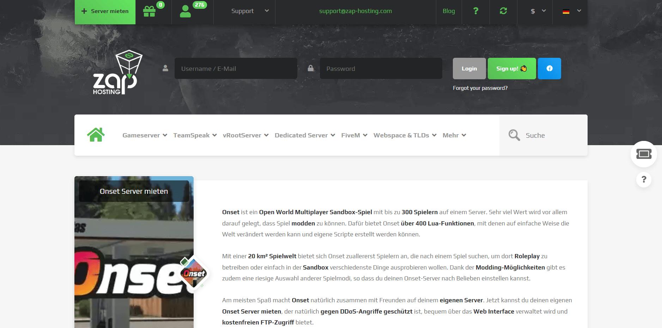
Task: Open the German flag language selector
Action: tap(571, 11)
